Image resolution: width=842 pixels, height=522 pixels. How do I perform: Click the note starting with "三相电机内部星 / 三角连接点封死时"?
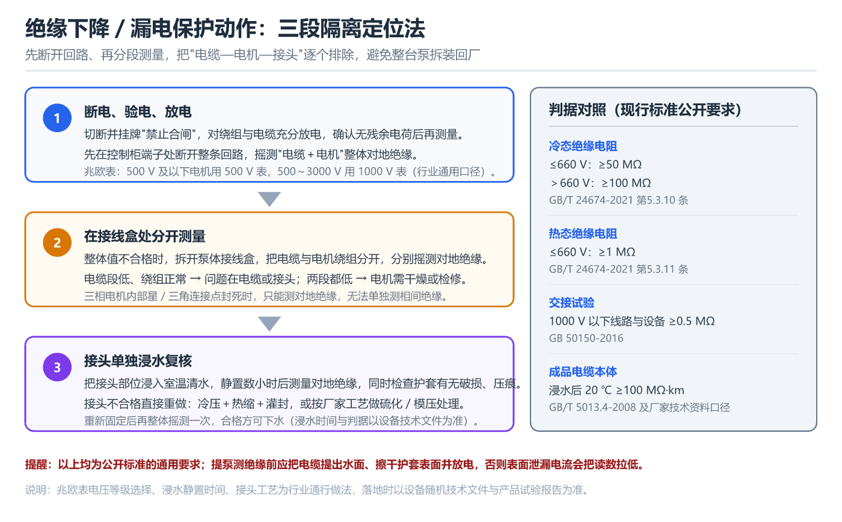tap(266, 296)
